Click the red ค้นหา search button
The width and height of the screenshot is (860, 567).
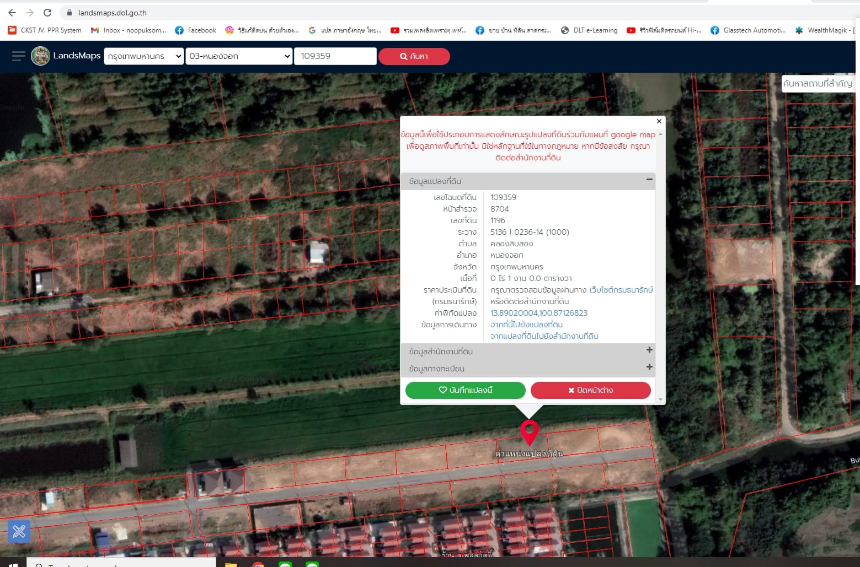(414, 56)
